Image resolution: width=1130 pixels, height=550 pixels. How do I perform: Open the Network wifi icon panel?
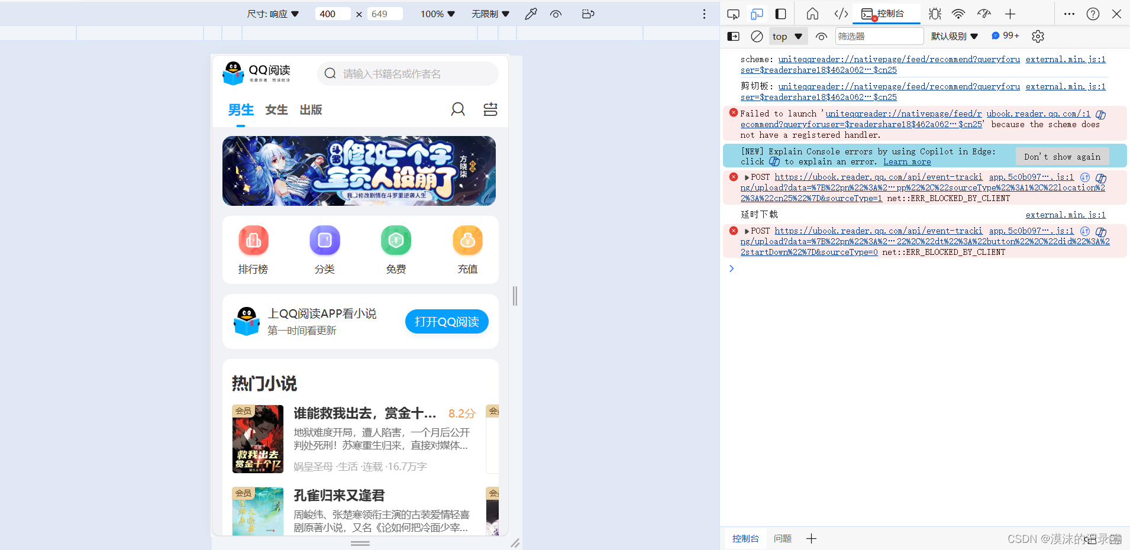pos(958,14)
